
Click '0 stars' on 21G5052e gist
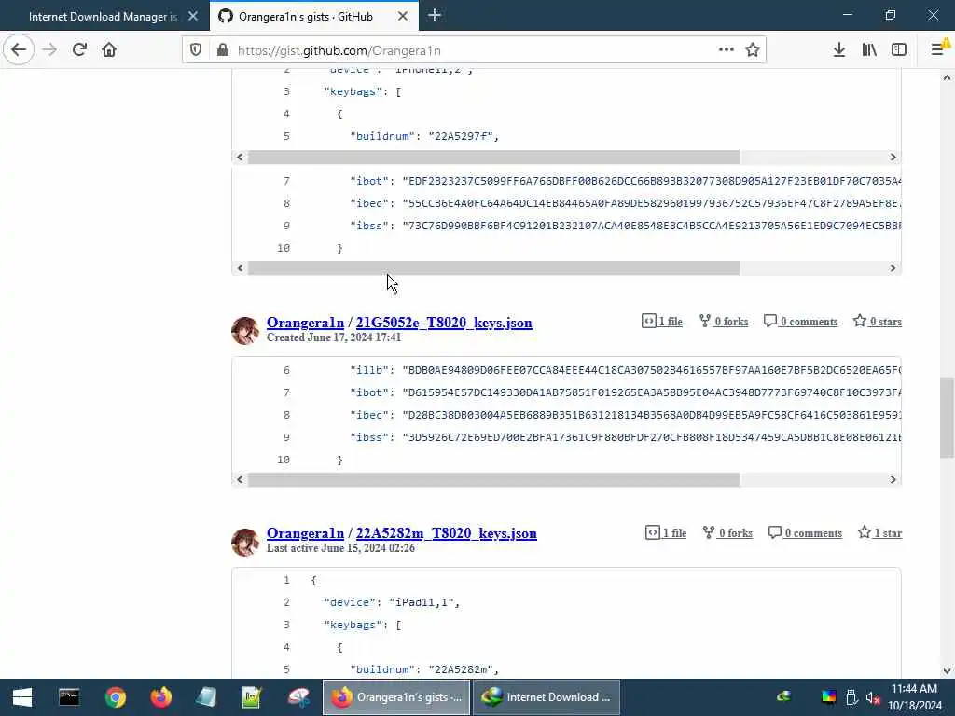point(877,322)
